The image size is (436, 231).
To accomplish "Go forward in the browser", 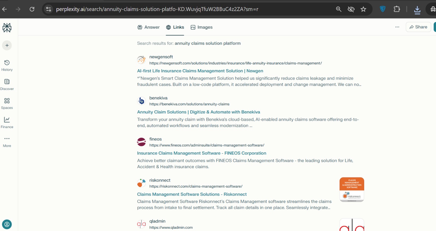I will [18, 9].
